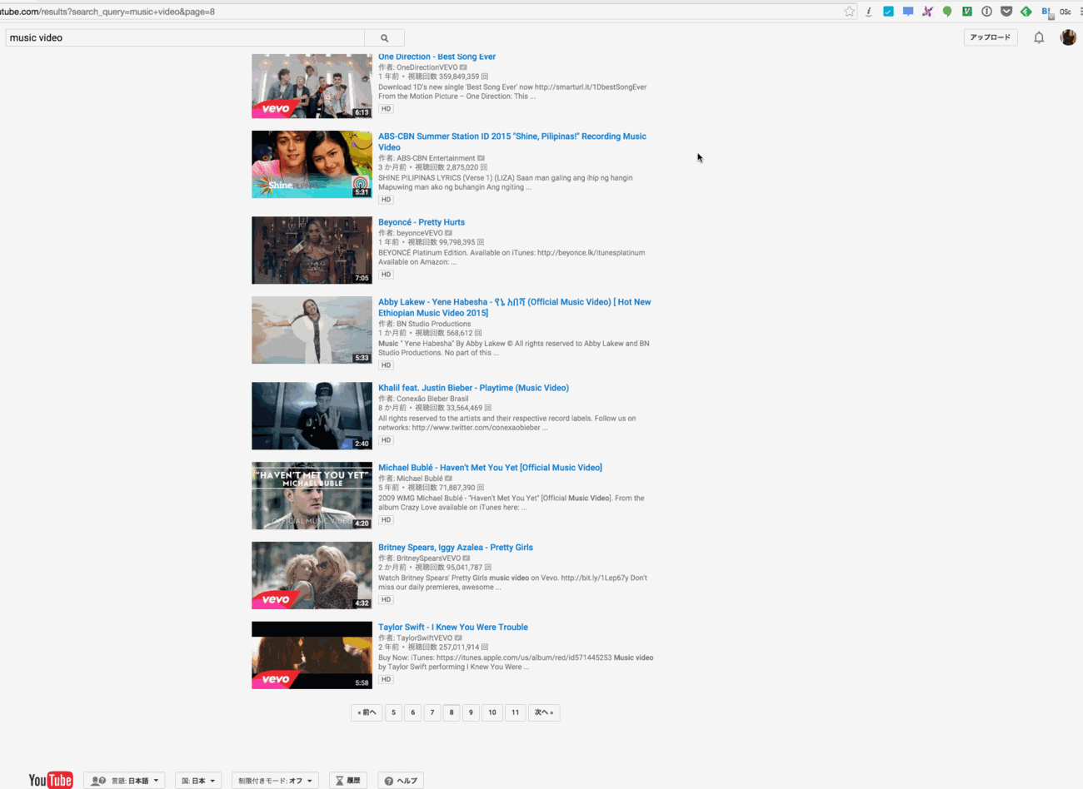The image size is (1083, 789).
Task: Click the Pocket extension icon
Action: (x=1006, y=12)
